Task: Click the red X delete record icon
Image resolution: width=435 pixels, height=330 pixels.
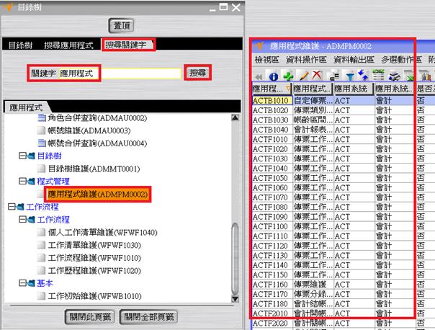Action: click(x=316, y=75)
